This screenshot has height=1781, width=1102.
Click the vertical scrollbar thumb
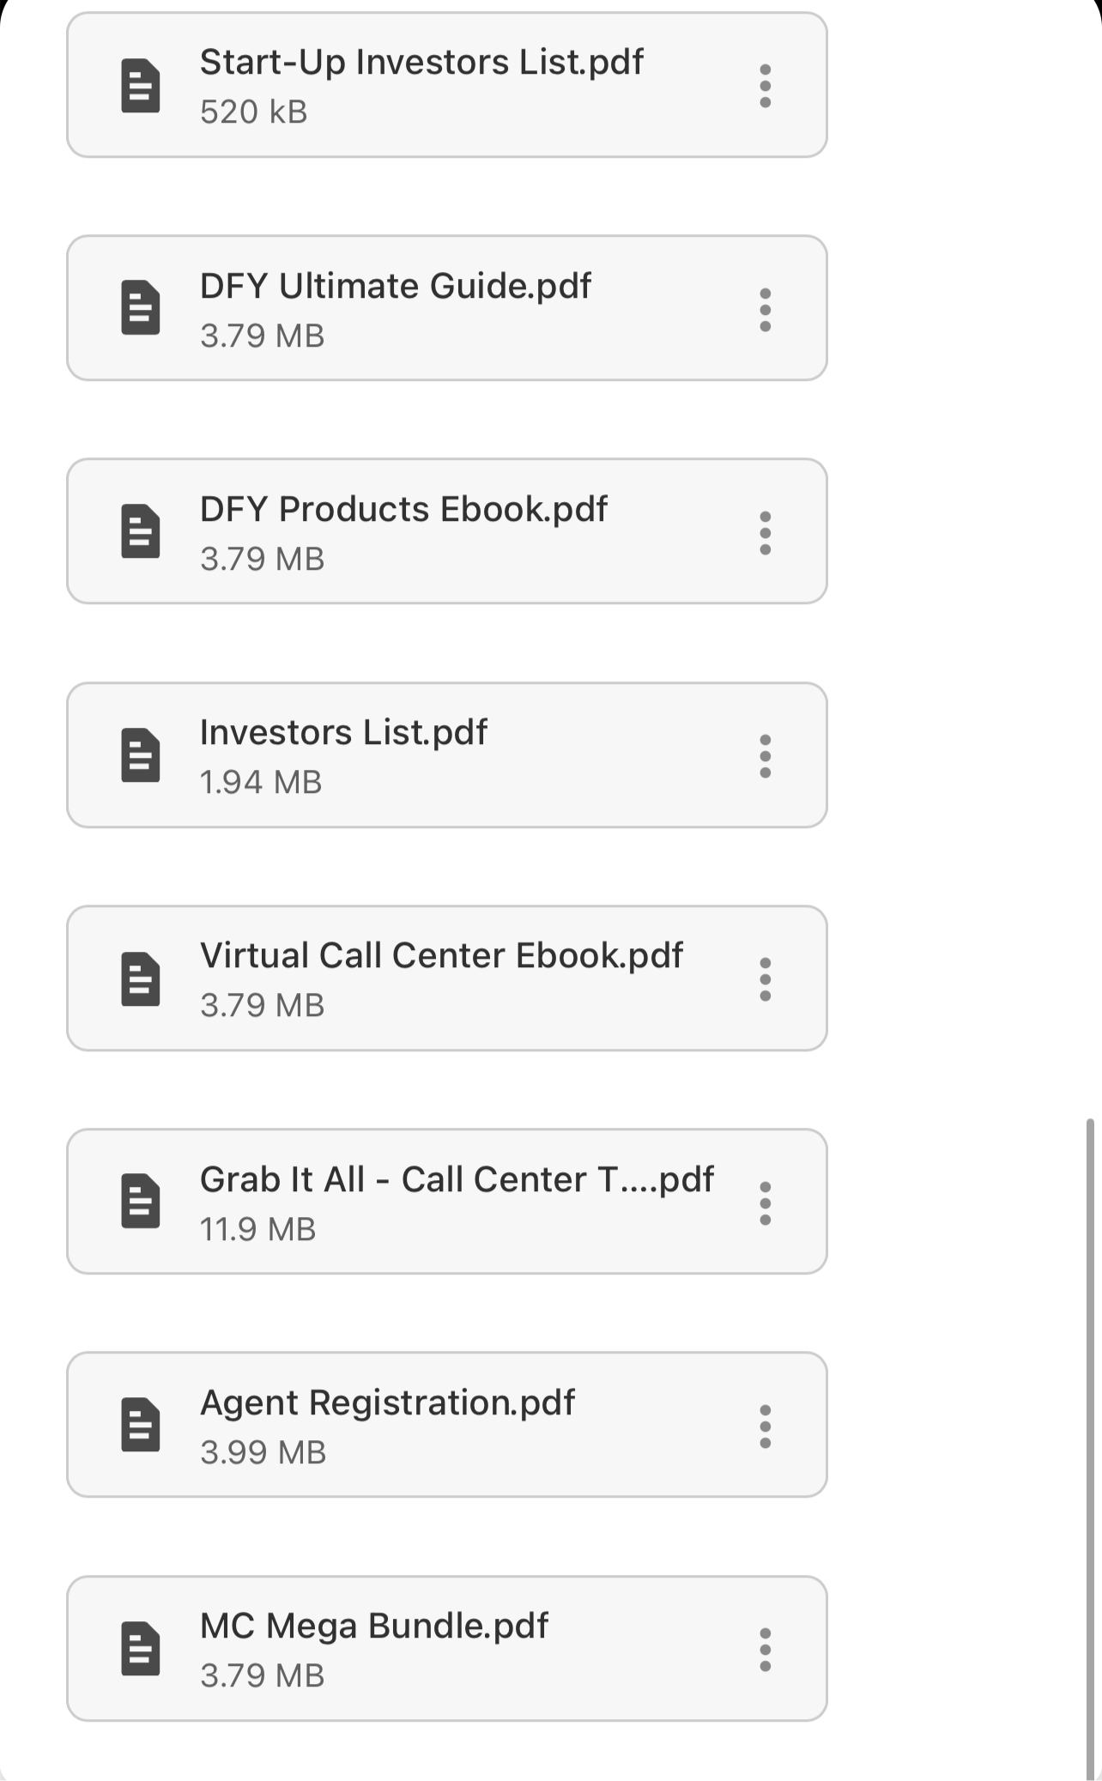click(1090, 1442)
